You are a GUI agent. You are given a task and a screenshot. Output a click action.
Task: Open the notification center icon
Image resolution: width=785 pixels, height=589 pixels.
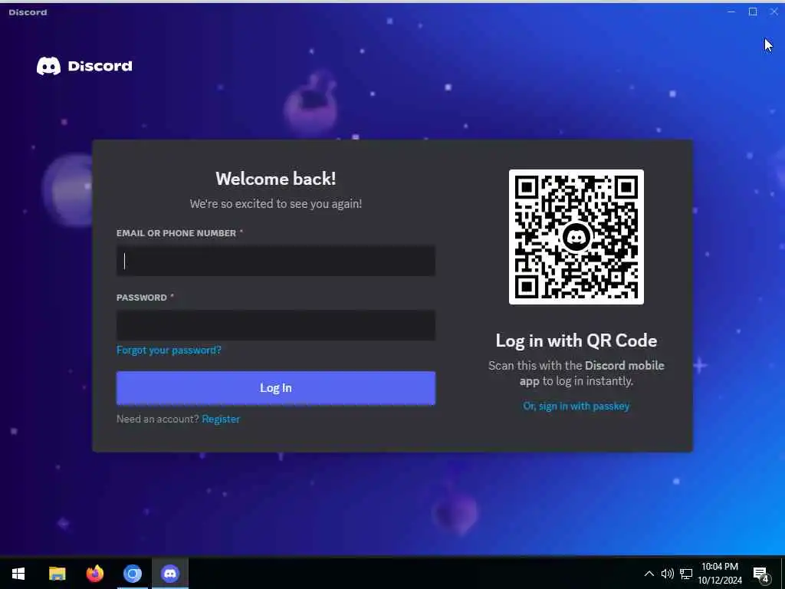pyautogui.click(x=761, y=574)
